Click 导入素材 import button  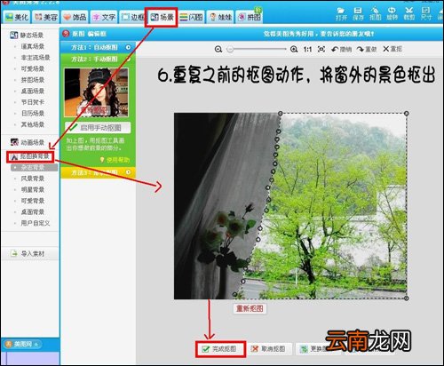(x=30, y=254)
